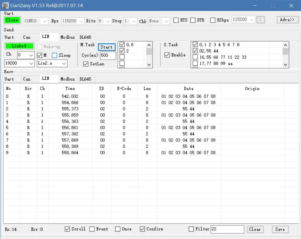Image resolution: width=301 pixels, height=239 pixels.
Task: Click the Cyc(ms) 500 input field
Action: coord(108,55)
